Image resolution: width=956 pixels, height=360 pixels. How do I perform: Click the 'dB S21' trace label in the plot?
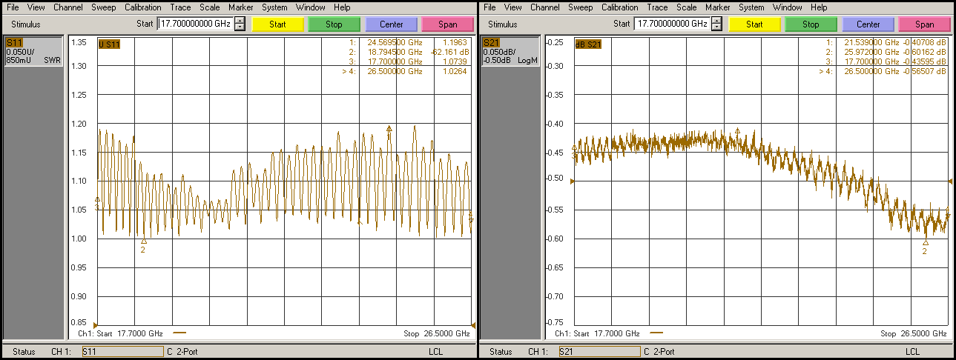(588, 44)
